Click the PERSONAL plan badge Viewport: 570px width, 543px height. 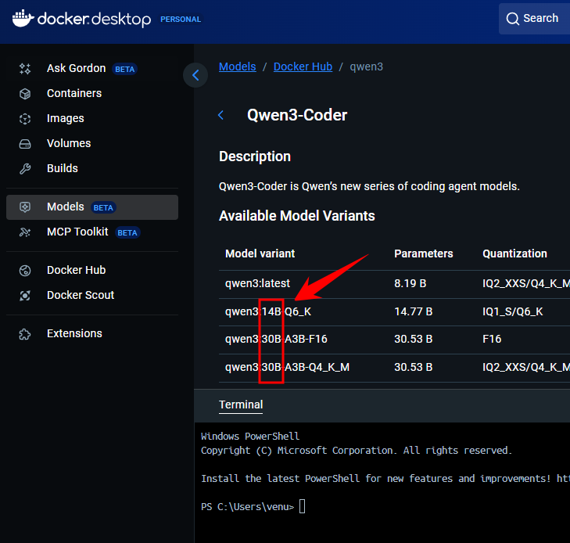coord(181,20)
